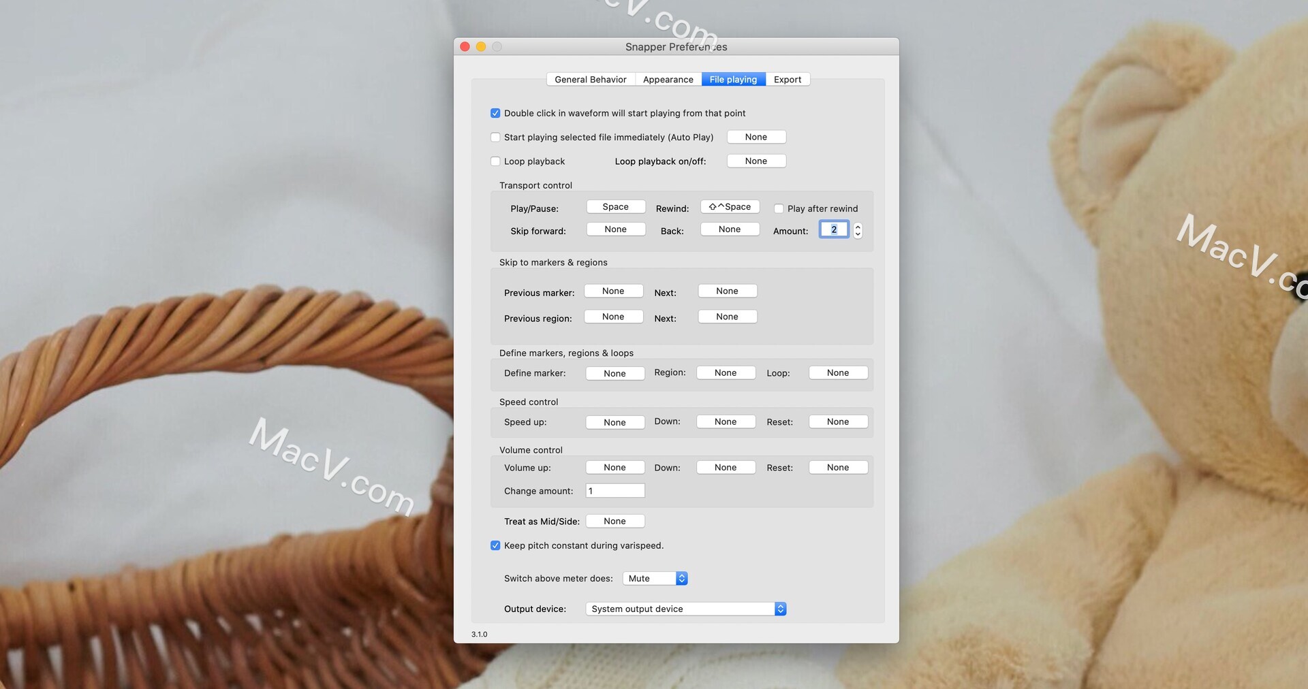This screenshot has width=1308, height=689.
Task: Set the Auto Play shortcut button
Action: [756, 137]
